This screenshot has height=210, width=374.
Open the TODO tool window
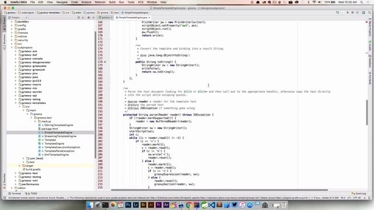[32, 194]
